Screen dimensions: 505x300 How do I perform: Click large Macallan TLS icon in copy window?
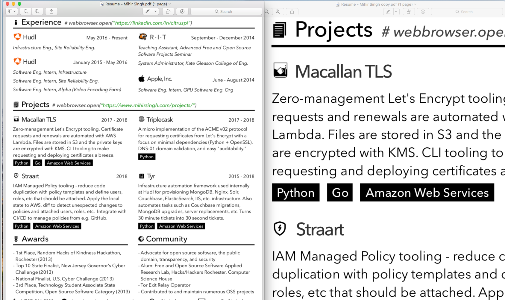[280, 70]
